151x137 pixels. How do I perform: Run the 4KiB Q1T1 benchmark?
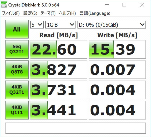tap(17, 110)
